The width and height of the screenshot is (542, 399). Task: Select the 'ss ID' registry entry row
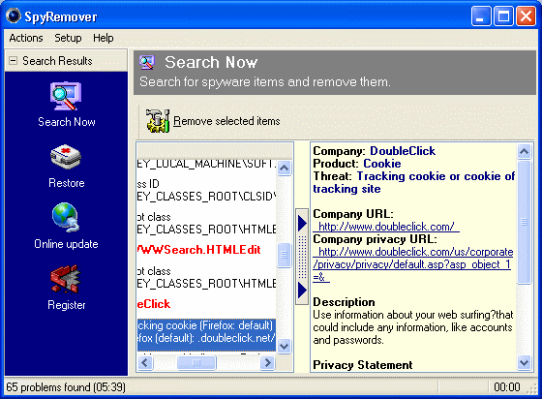pos(148,184)
